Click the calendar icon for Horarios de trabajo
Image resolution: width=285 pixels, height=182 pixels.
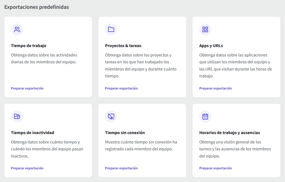[205, 116]
